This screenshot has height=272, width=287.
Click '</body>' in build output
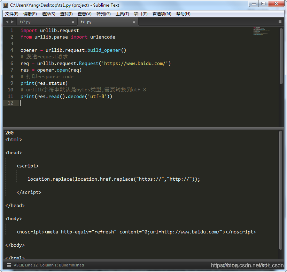(15, 245)
